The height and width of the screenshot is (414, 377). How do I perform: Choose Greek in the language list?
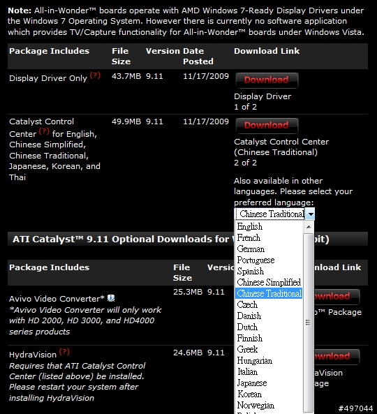(x=269, y=349)
